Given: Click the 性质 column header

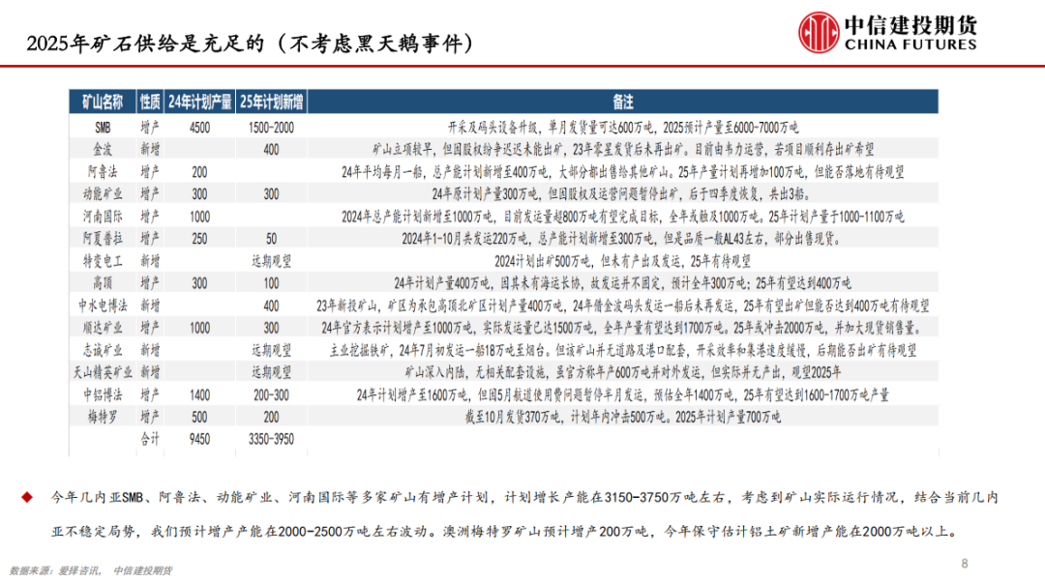Looking at the screenshot, I should pyautogui.click(x=150, y=102).
